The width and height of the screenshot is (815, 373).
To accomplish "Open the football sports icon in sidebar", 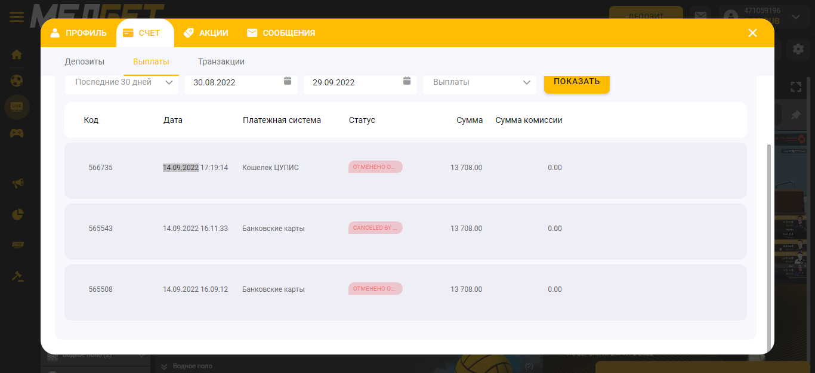I will pos(17,80).
